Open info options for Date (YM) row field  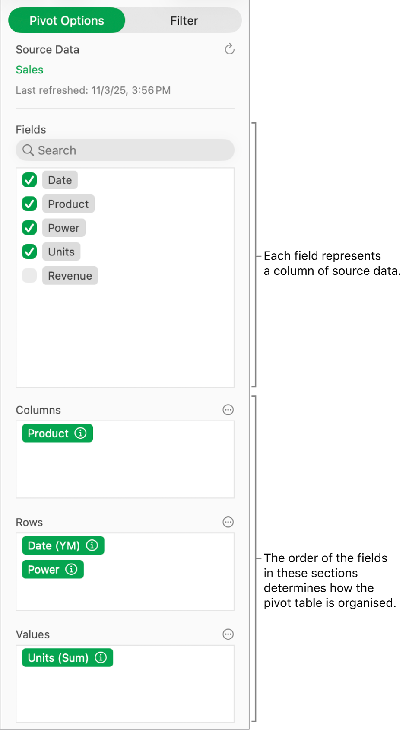(x=92, y=545)
